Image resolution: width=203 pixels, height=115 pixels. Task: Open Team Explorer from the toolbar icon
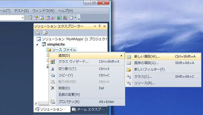click(41, 18)
